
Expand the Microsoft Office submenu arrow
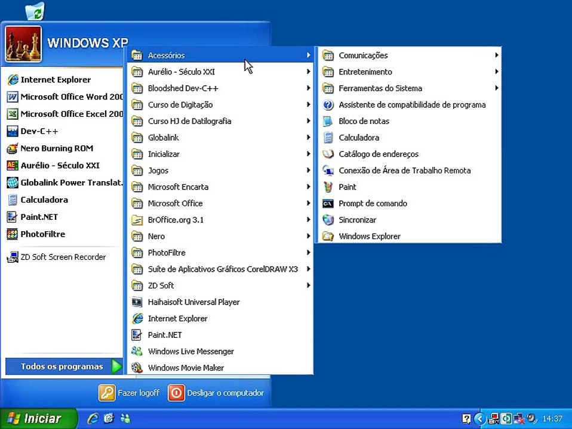pos(309,203)
